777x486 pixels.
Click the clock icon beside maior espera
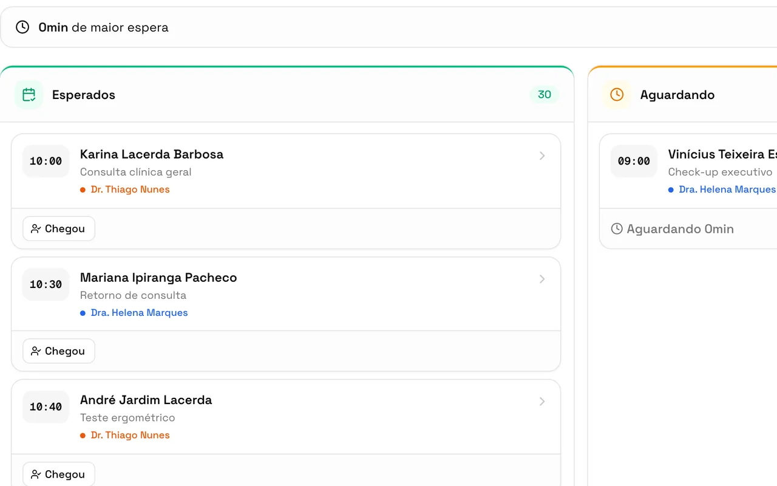click(x=22, y=27)
